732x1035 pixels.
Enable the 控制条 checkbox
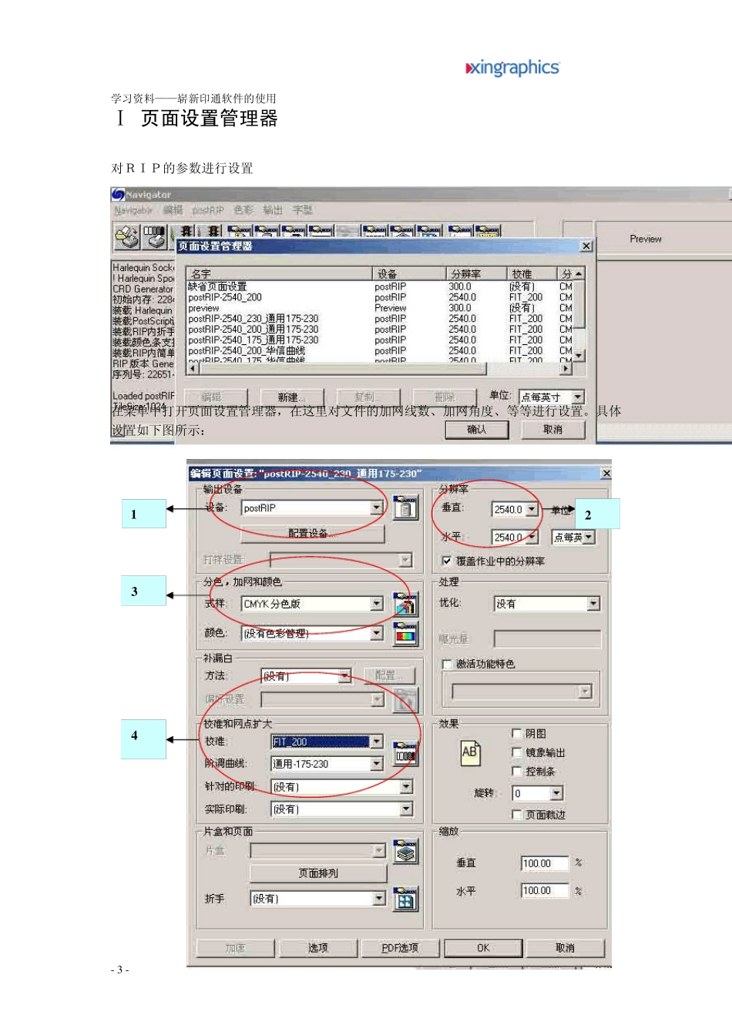[517, 771]
